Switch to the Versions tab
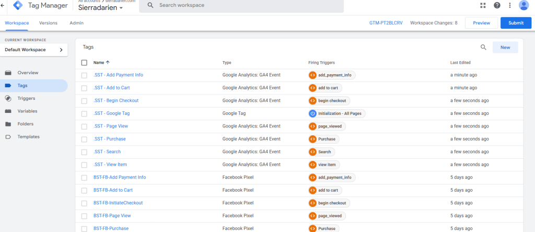 (x=48, y=23)
